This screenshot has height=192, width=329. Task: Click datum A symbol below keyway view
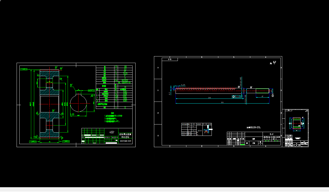(x=73, y=114)
